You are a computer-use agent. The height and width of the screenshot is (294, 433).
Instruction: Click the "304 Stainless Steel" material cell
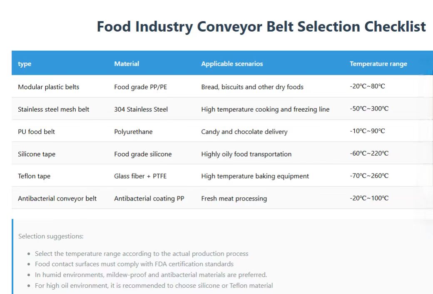click(141, 109)
